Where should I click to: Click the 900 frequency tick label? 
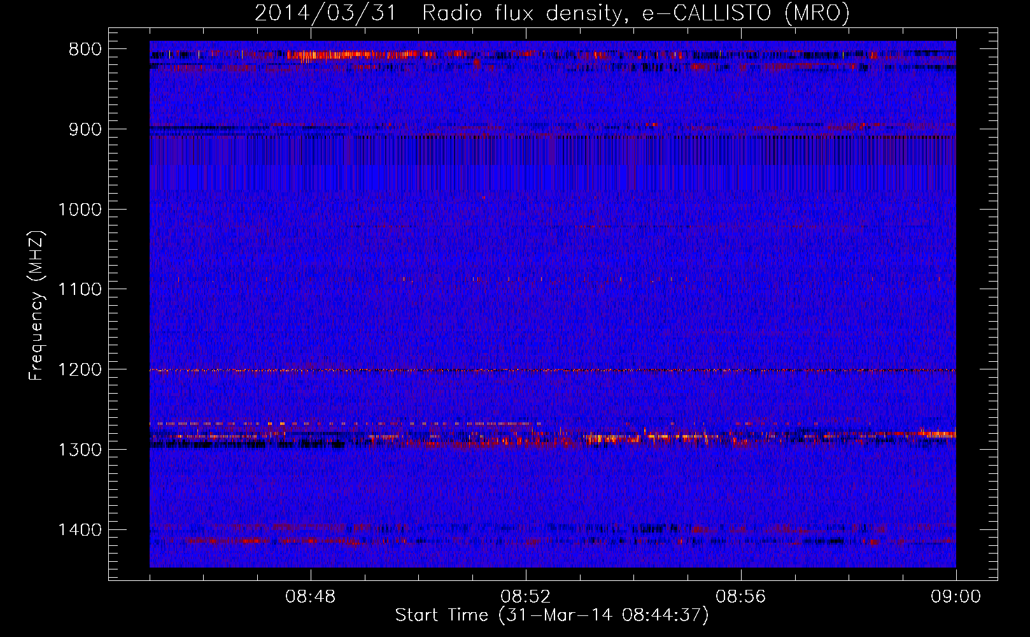(x=85, y=129)
